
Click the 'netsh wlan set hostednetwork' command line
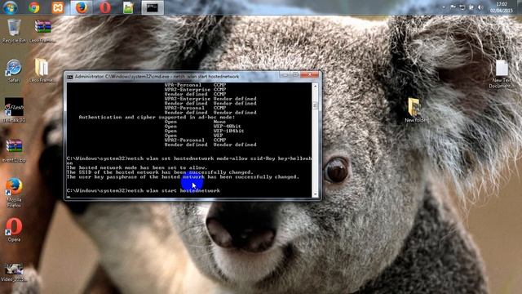click(189, 161)
